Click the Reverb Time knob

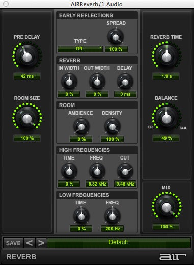coord(167,56)
